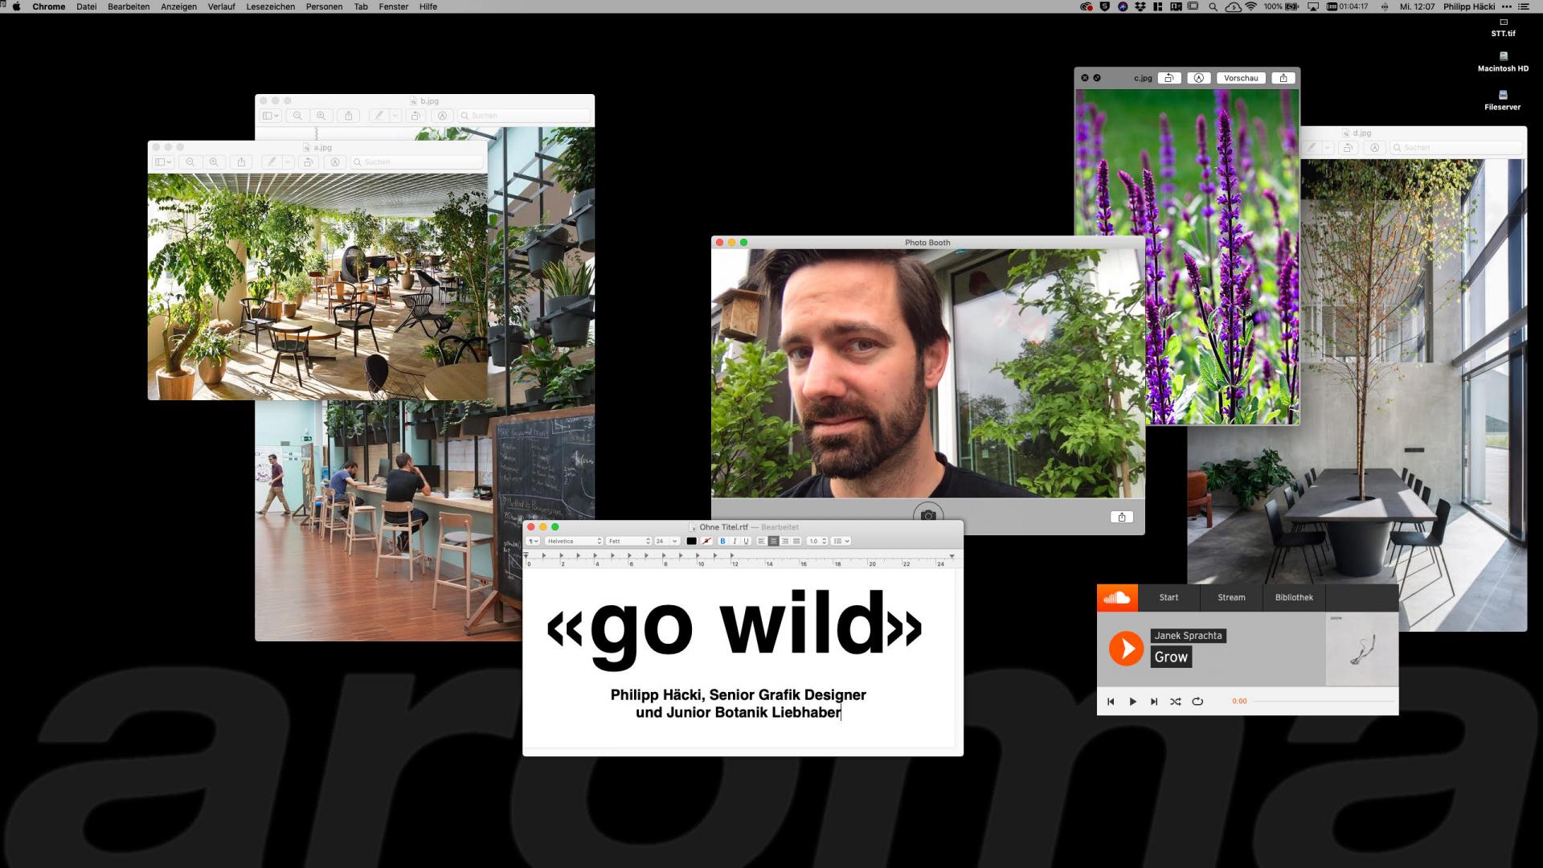Click the black text color swatch
The image size is (1543, 868).
[x=691, y=541]
